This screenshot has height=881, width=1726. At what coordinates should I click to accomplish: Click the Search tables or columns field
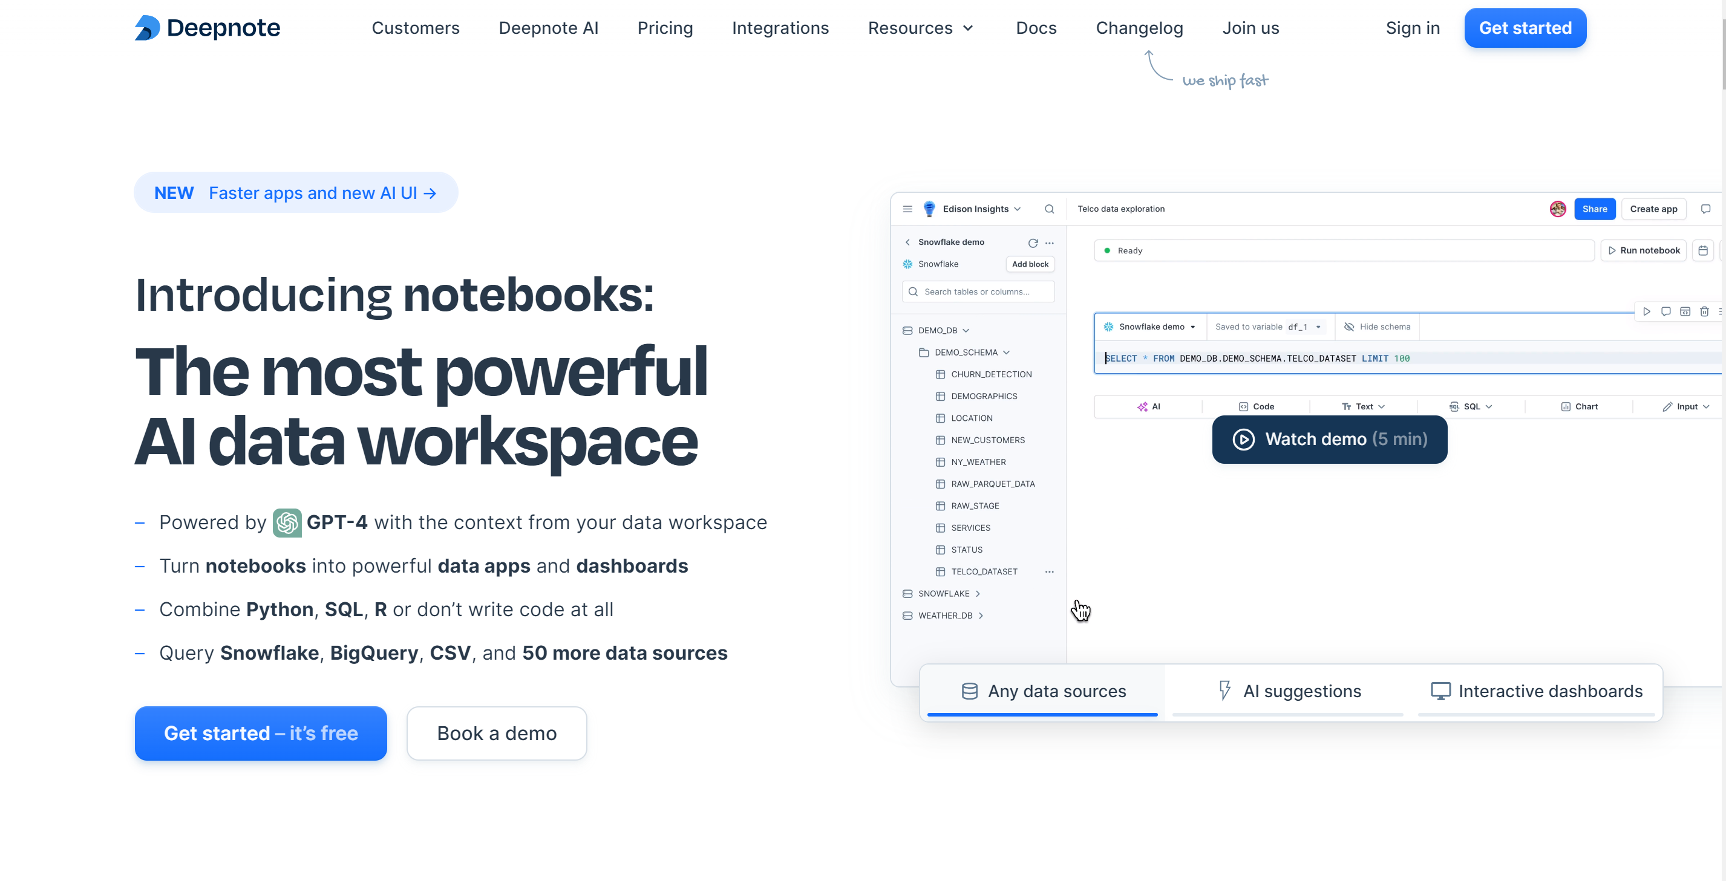[x=978, y=291]
